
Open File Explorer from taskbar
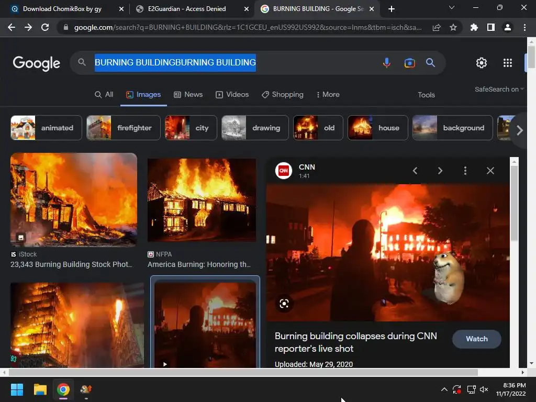pos(40,389)
